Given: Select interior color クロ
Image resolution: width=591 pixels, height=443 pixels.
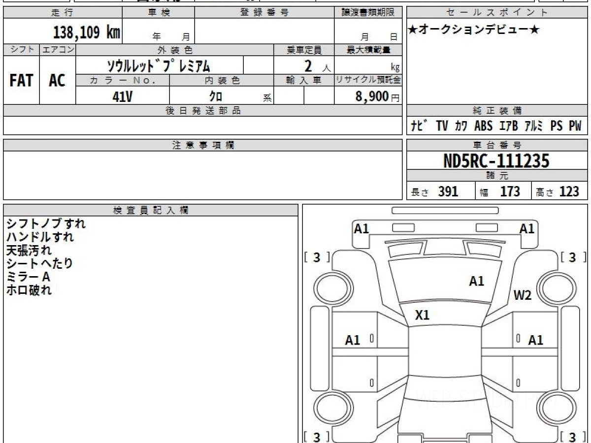Looking at the screenshot, I should [216, 96].
